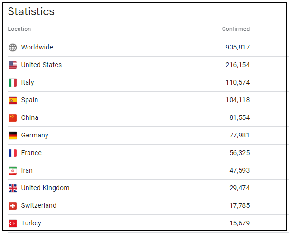289x233 pixels.
Task: Open the United States location name
Action: coord(41,65)
